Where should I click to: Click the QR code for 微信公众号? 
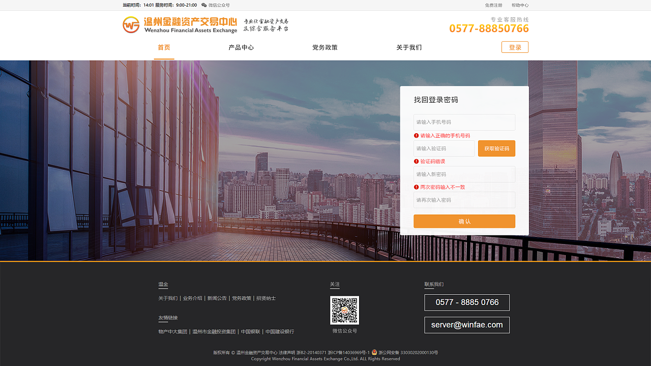click(x=344, y=310)
